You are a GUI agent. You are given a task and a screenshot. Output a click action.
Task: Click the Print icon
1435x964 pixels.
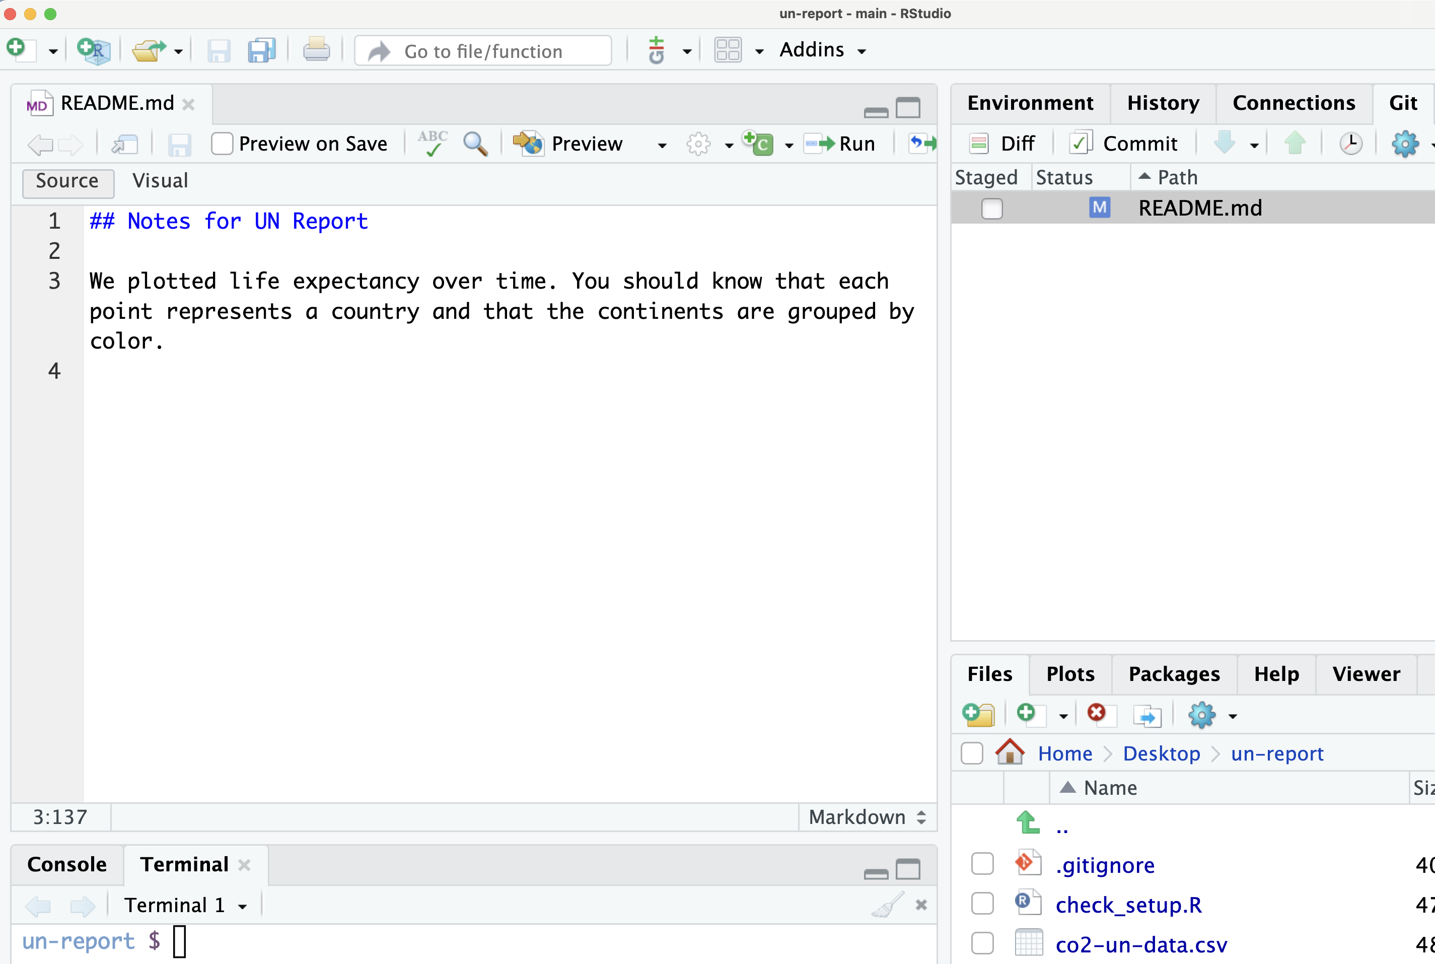[316, 50]
